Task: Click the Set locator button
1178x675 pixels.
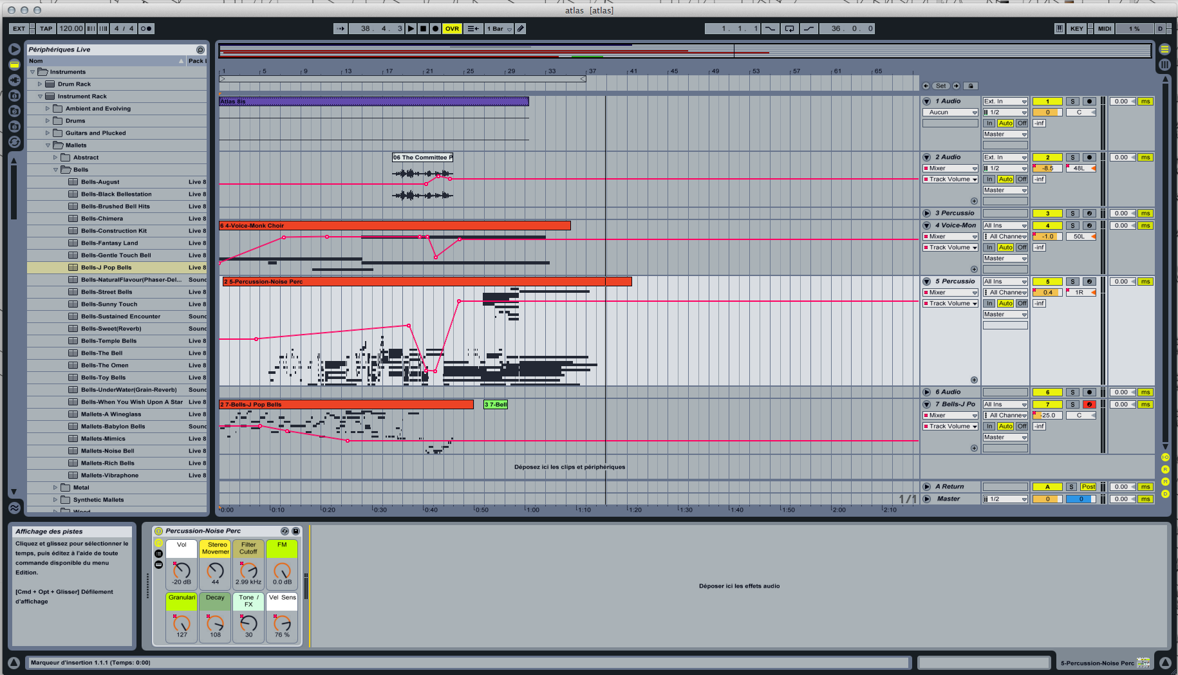Action: pos(940,86)
